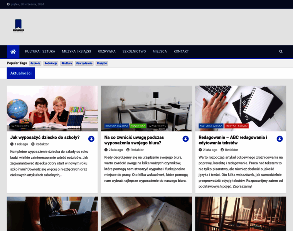
Task: Open Muzyka i Książki menu
Action: [76, 52]
